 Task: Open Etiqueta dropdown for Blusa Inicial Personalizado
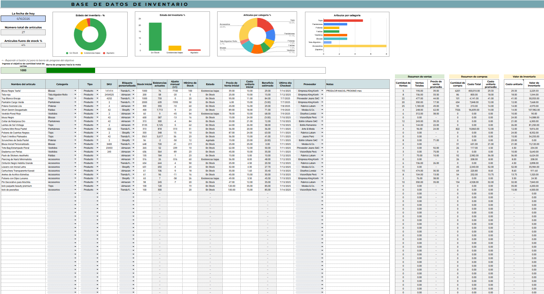click(x=133, y=144)
